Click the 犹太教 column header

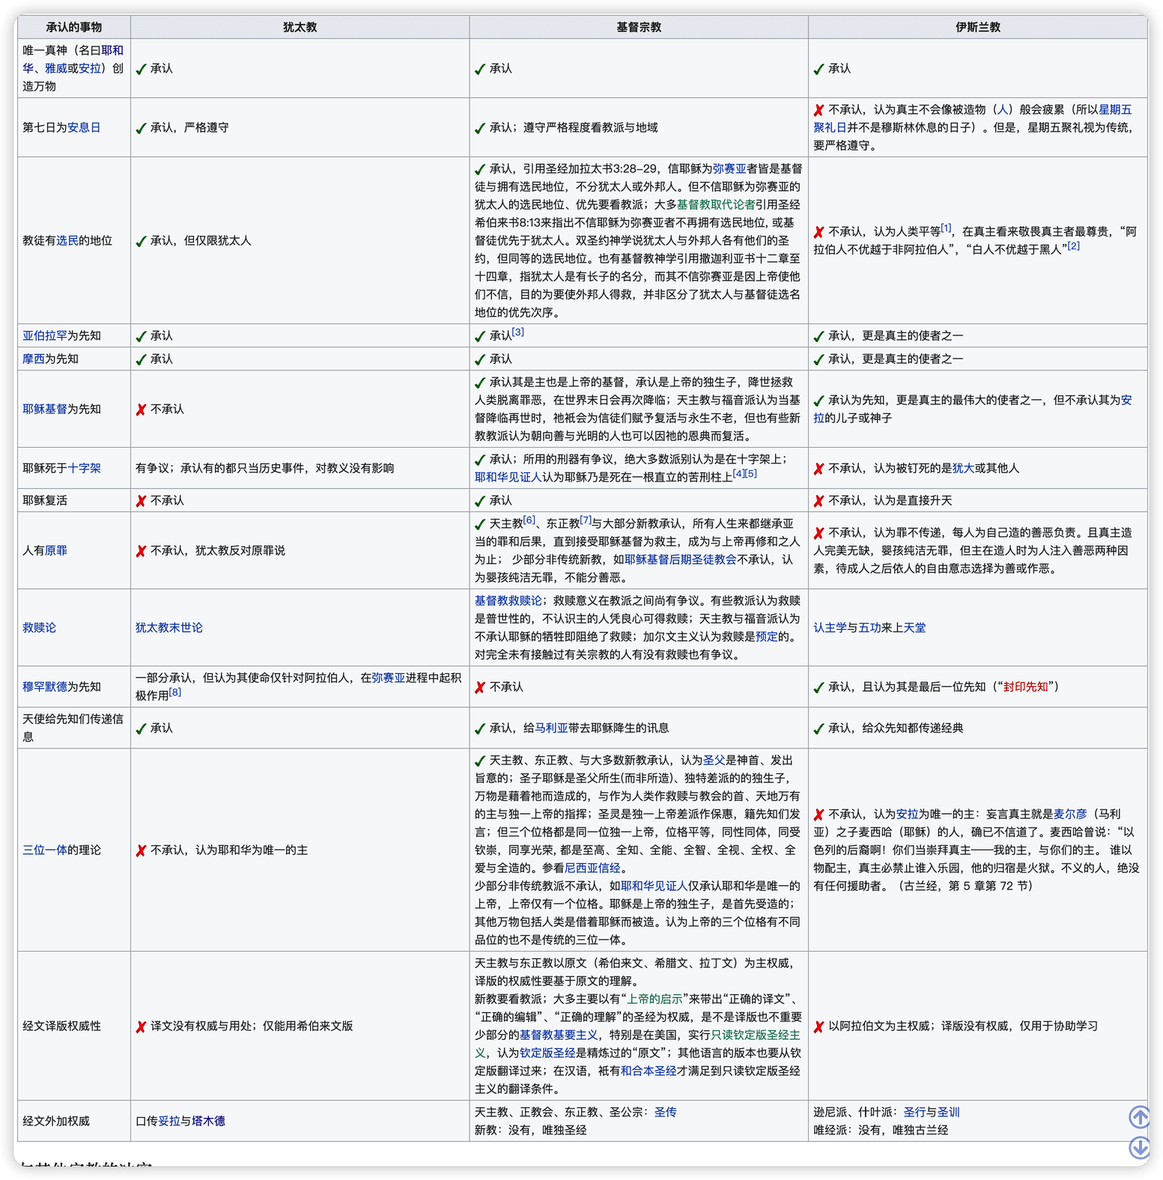pos(300,27)
